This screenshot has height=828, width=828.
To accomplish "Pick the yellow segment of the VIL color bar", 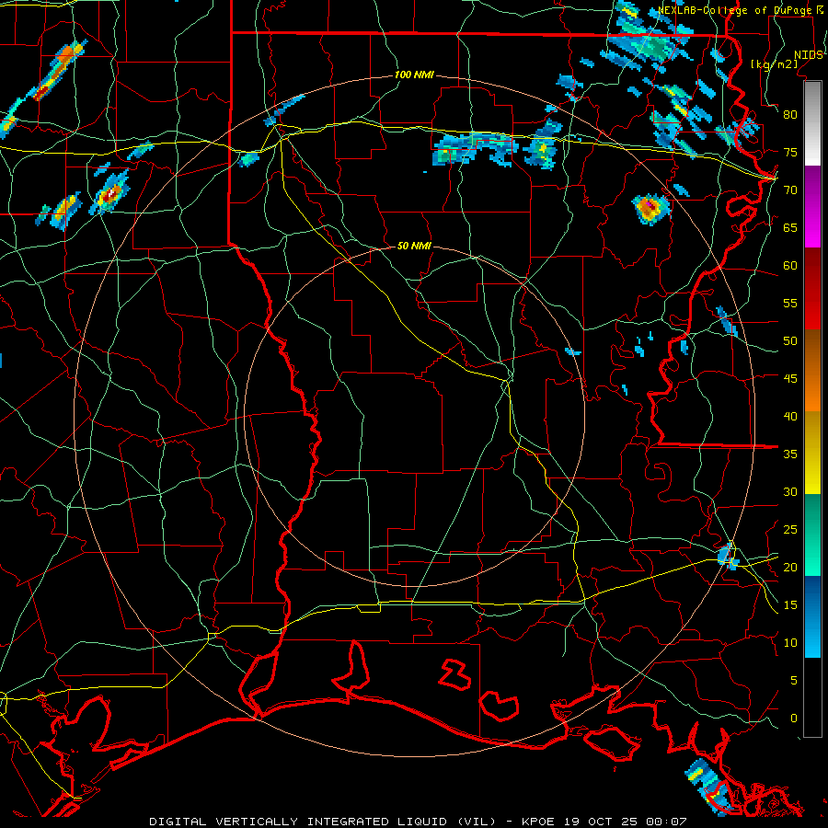I will [812, 453].
